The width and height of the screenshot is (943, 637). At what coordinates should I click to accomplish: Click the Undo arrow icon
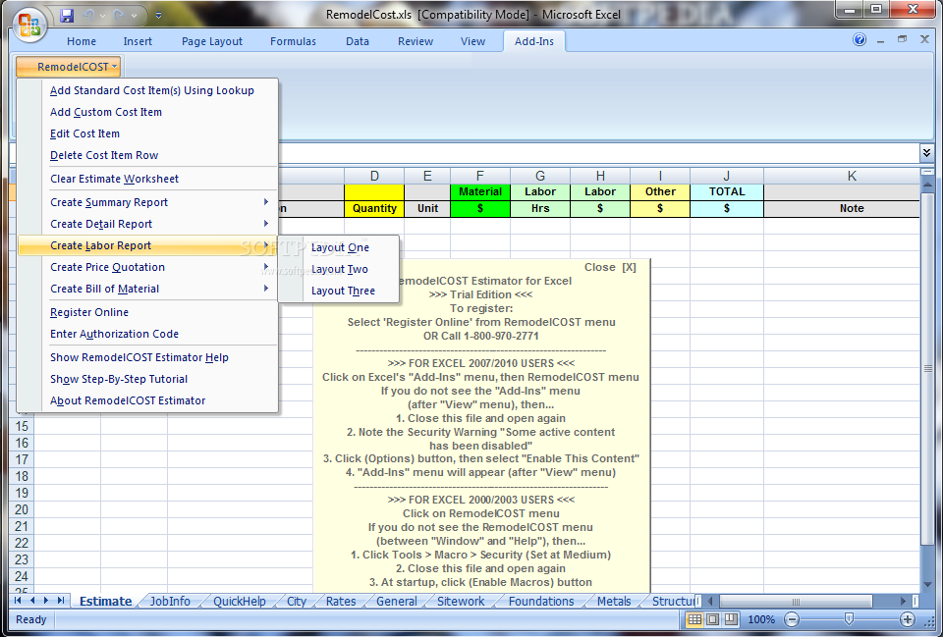click(x=89, y=15)
